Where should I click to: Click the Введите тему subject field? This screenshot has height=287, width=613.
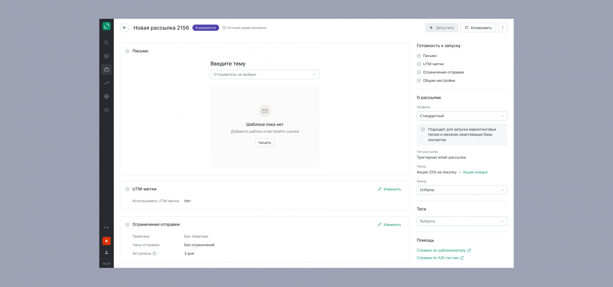point(228,64)
